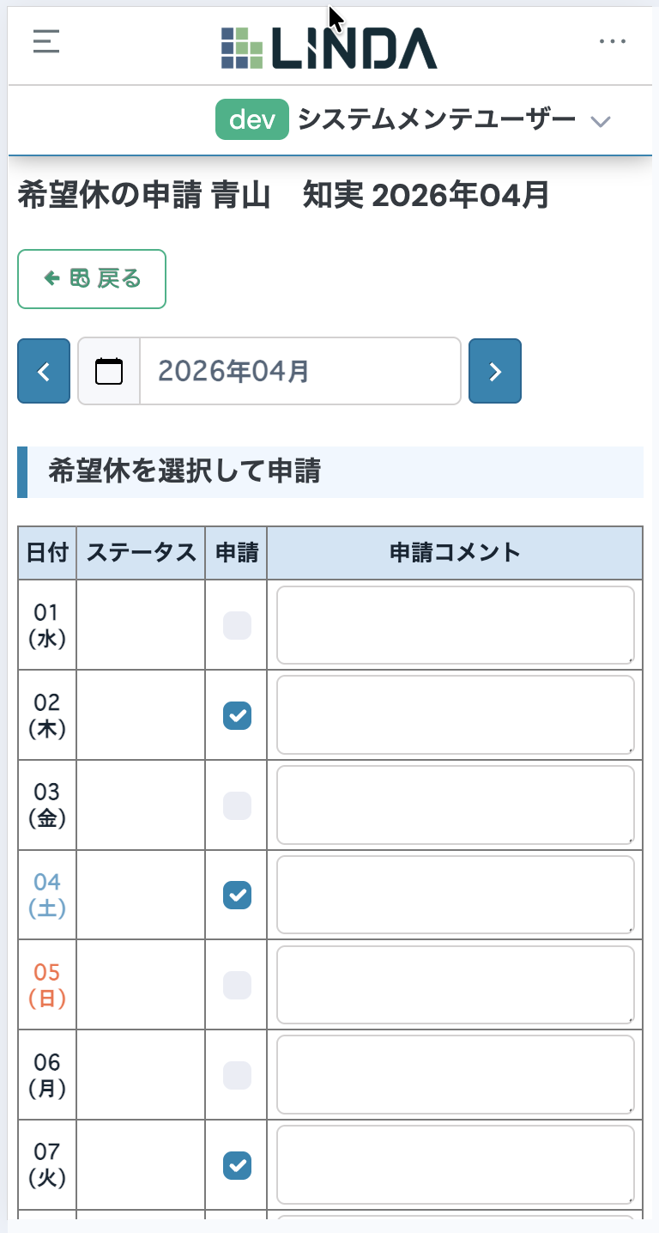Check the request box for 03 (金)
Screen dimensions: 659x1233
[x=237, y=805]
